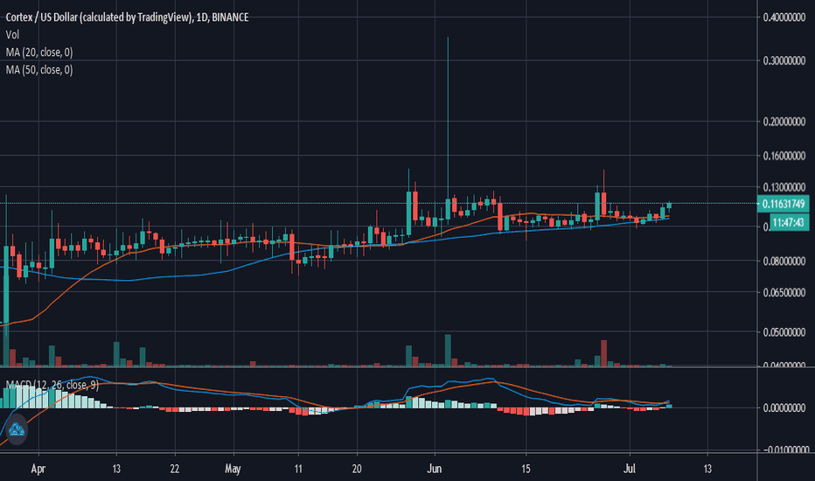Click the MACD 0.00000000 axis label
The height and width of the screenshot is (481, 815).
coord(784,408)
